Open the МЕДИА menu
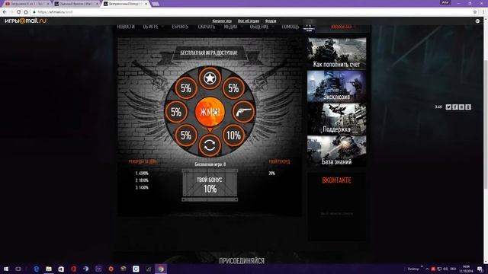The height and width of the screenshot is (274, 488). point(230,27)
